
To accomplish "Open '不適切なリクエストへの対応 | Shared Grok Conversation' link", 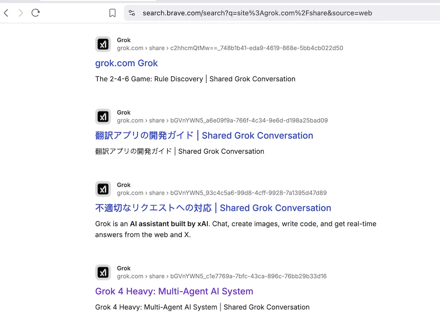I will click(x=213, y=208).
